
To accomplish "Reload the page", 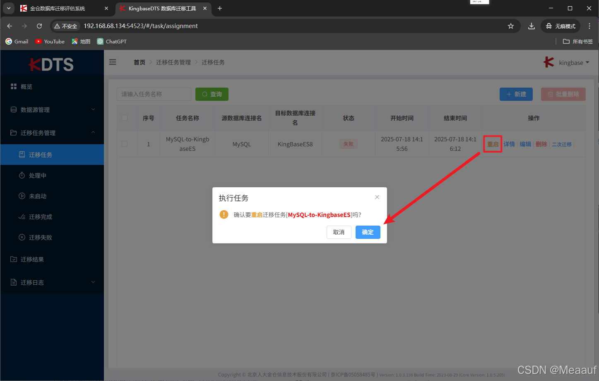I will click(x=39, y=26).
